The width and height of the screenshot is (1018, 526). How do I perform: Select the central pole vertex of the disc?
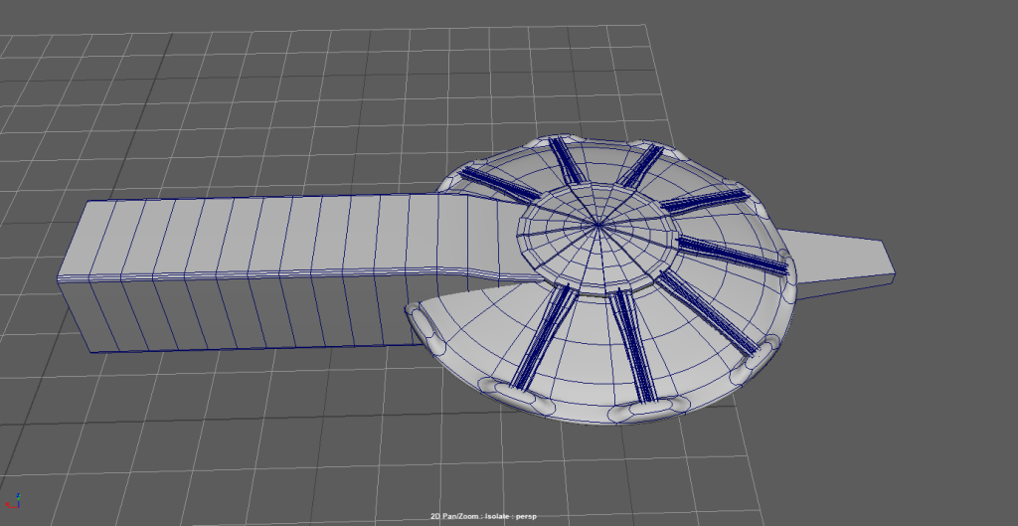[597, 225]
